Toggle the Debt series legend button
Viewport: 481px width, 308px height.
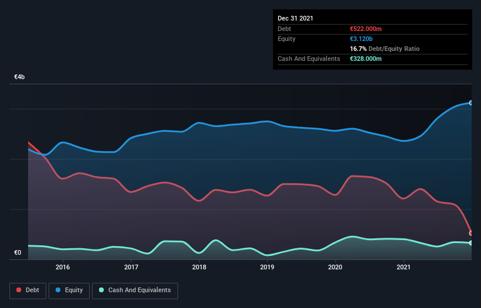(28, 290)
